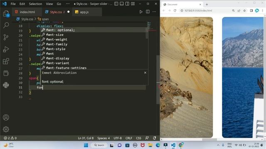Expand the hidden menus ellipsis in title bar

68,4
